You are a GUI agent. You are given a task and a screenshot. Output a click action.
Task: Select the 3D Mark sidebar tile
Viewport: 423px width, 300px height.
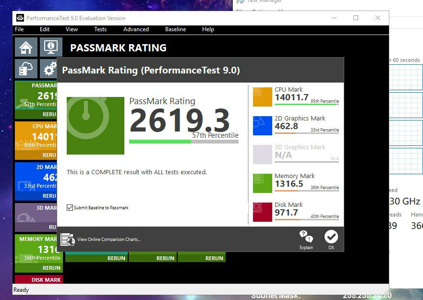click(36, 217)
